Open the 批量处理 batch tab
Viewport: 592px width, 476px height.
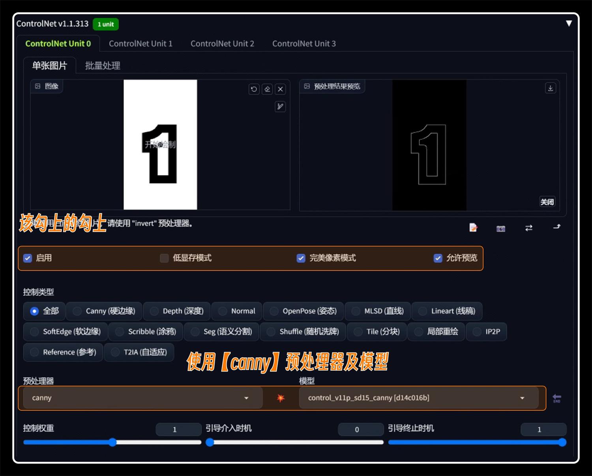[103, 65]
